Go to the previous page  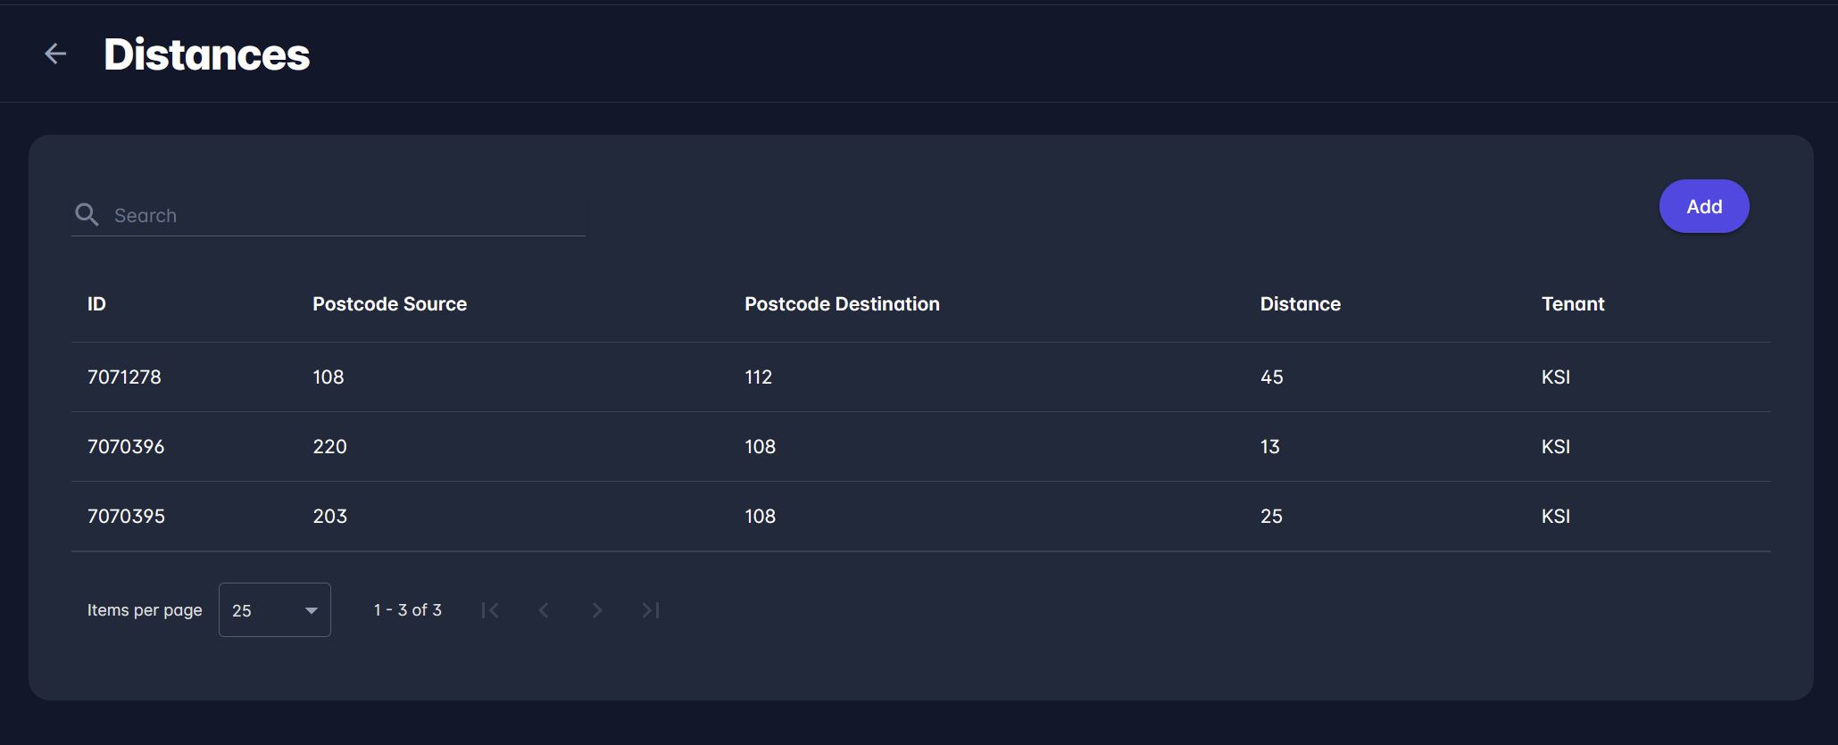point(544,610)
